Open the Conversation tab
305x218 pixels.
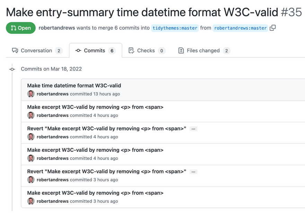pyautogui.click(x=36, y=51)
